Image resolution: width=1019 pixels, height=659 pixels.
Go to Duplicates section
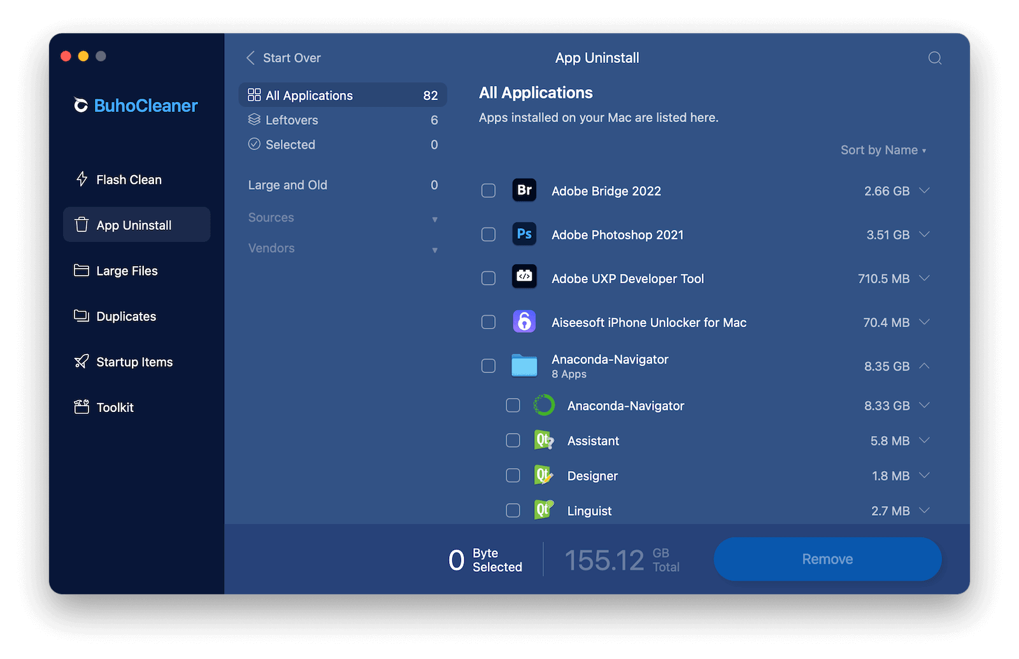click(136, 316)
